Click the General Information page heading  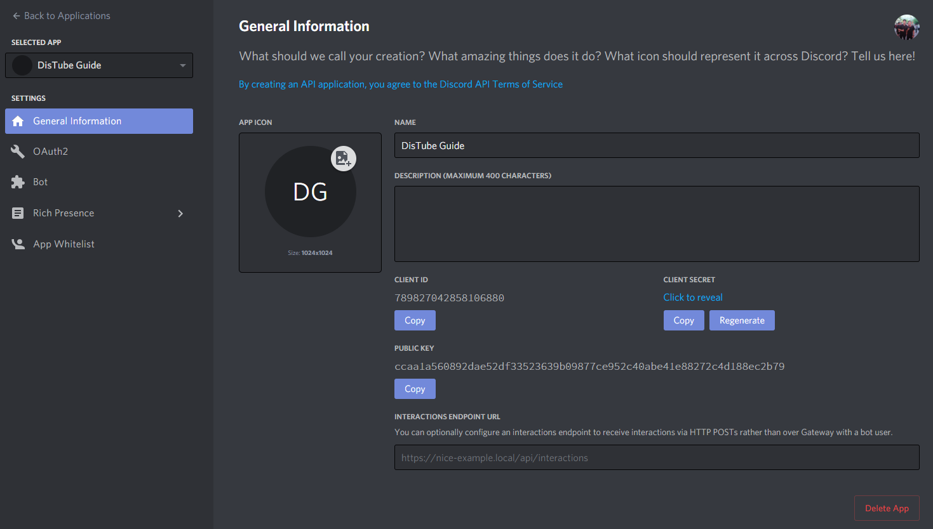pos(304,27)
